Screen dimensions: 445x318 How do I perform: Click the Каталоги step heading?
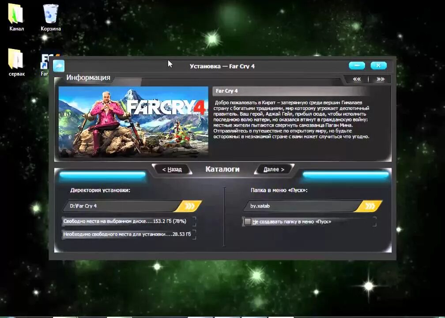222,169
